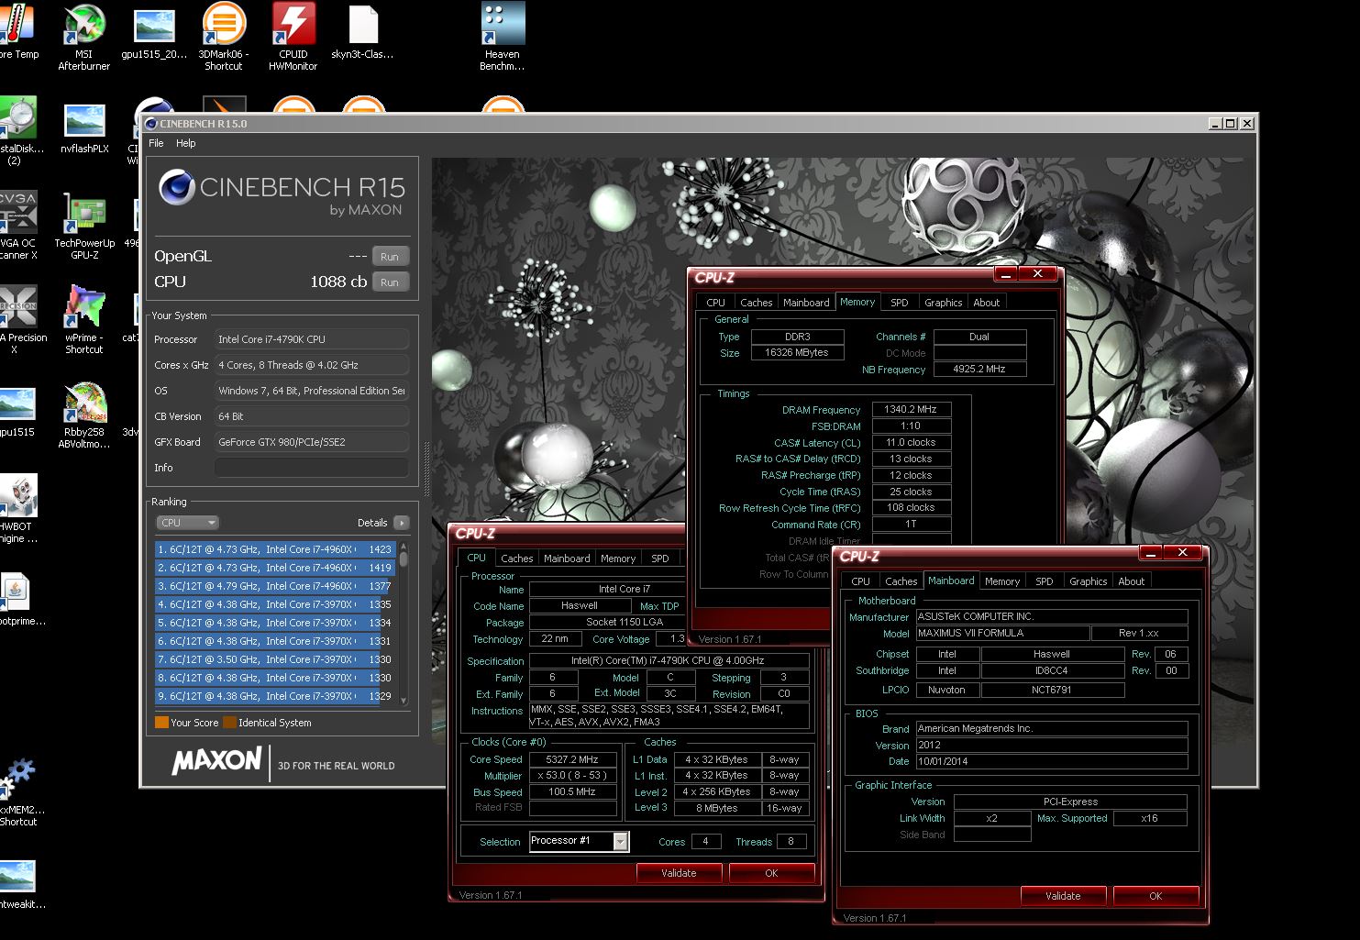1360x940 pixels.
Task: Switch to SPD tab in CPU-Z Memory window
Action: [900, 303]
